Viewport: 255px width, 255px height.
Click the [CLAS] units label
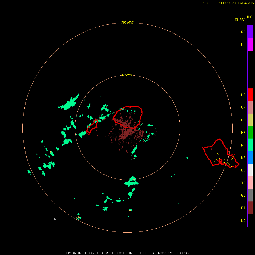pos(239,20)
